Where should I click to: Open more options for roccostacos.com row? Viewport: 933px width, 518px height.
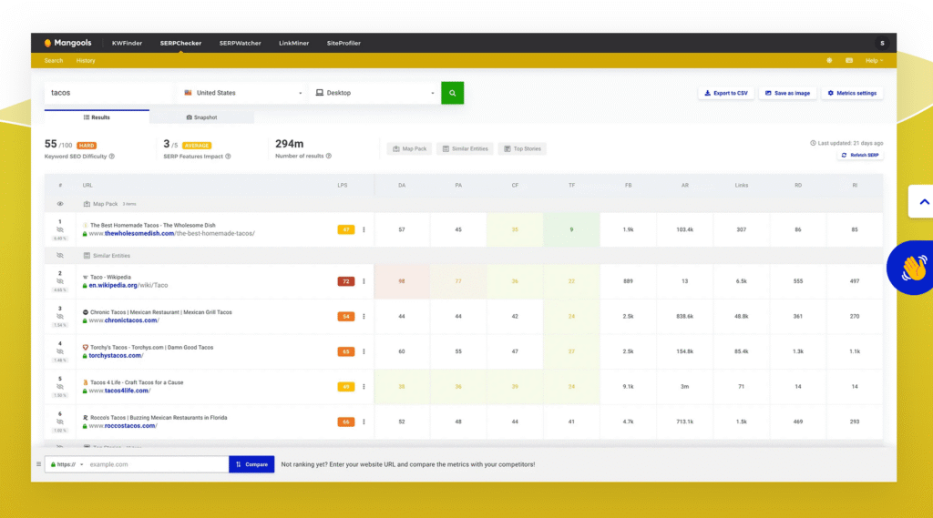coord(364,422)
